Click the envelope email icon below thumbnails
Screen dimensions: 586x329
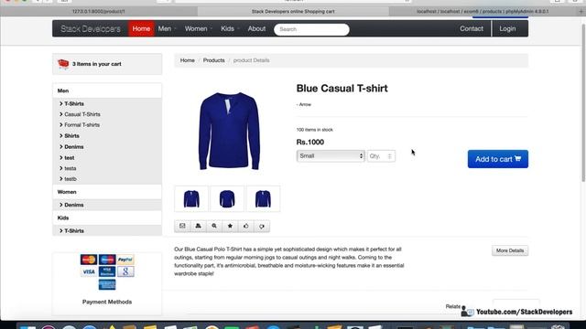pyautogui.click(x=182, y=226)
